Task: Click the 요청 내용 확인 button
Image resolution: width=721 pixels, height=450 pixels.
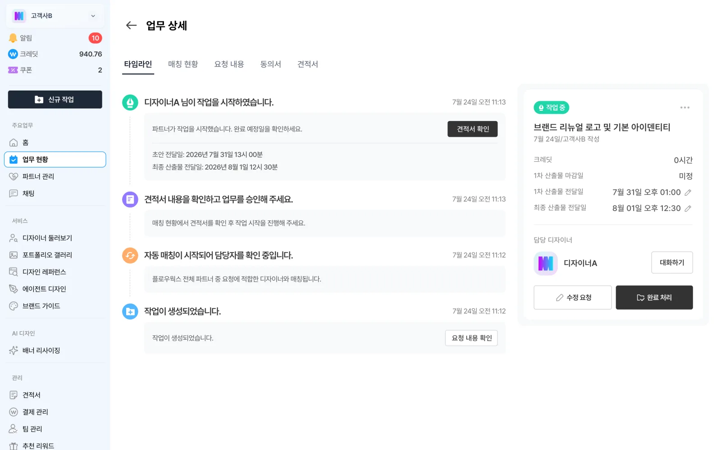Action: pos(471,338)
